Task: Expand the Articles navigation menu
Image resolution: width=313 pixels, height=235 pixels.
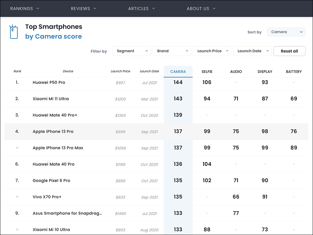Action: 141,8
